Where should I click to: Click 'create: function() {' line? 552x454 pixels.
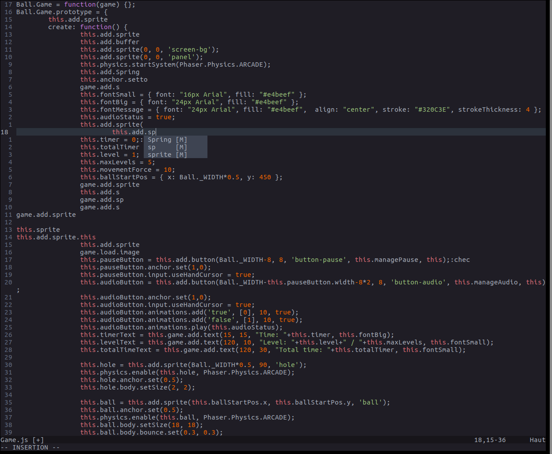tap(88, 27)
